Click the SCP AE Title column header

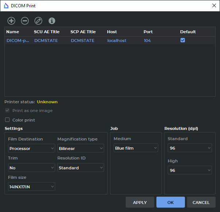click(x=83, y=32)
